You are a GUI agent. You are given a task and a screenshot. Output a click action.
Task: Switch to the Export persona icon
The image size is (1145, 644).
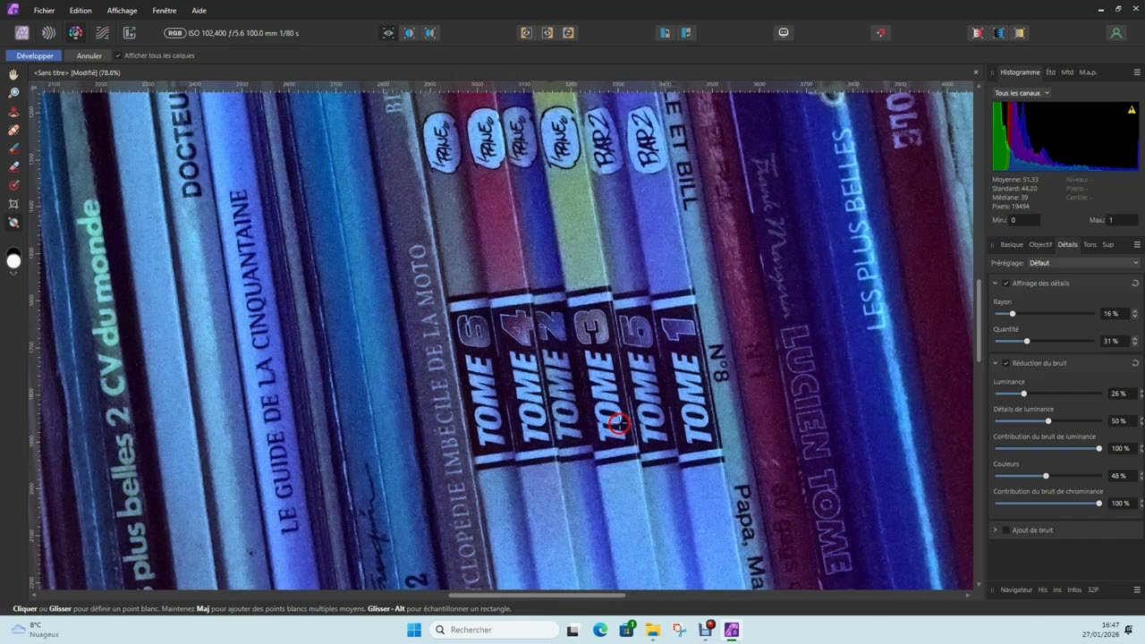(130, 33)
